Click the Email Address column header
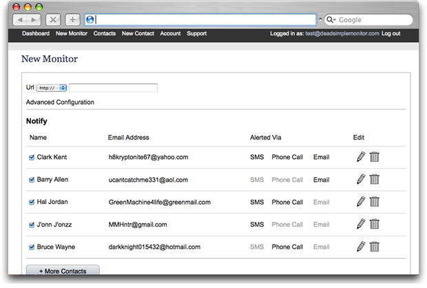Image resolution: width=427 pixels, height=288 pixels. pyautogui.click(x=129, y=137)
